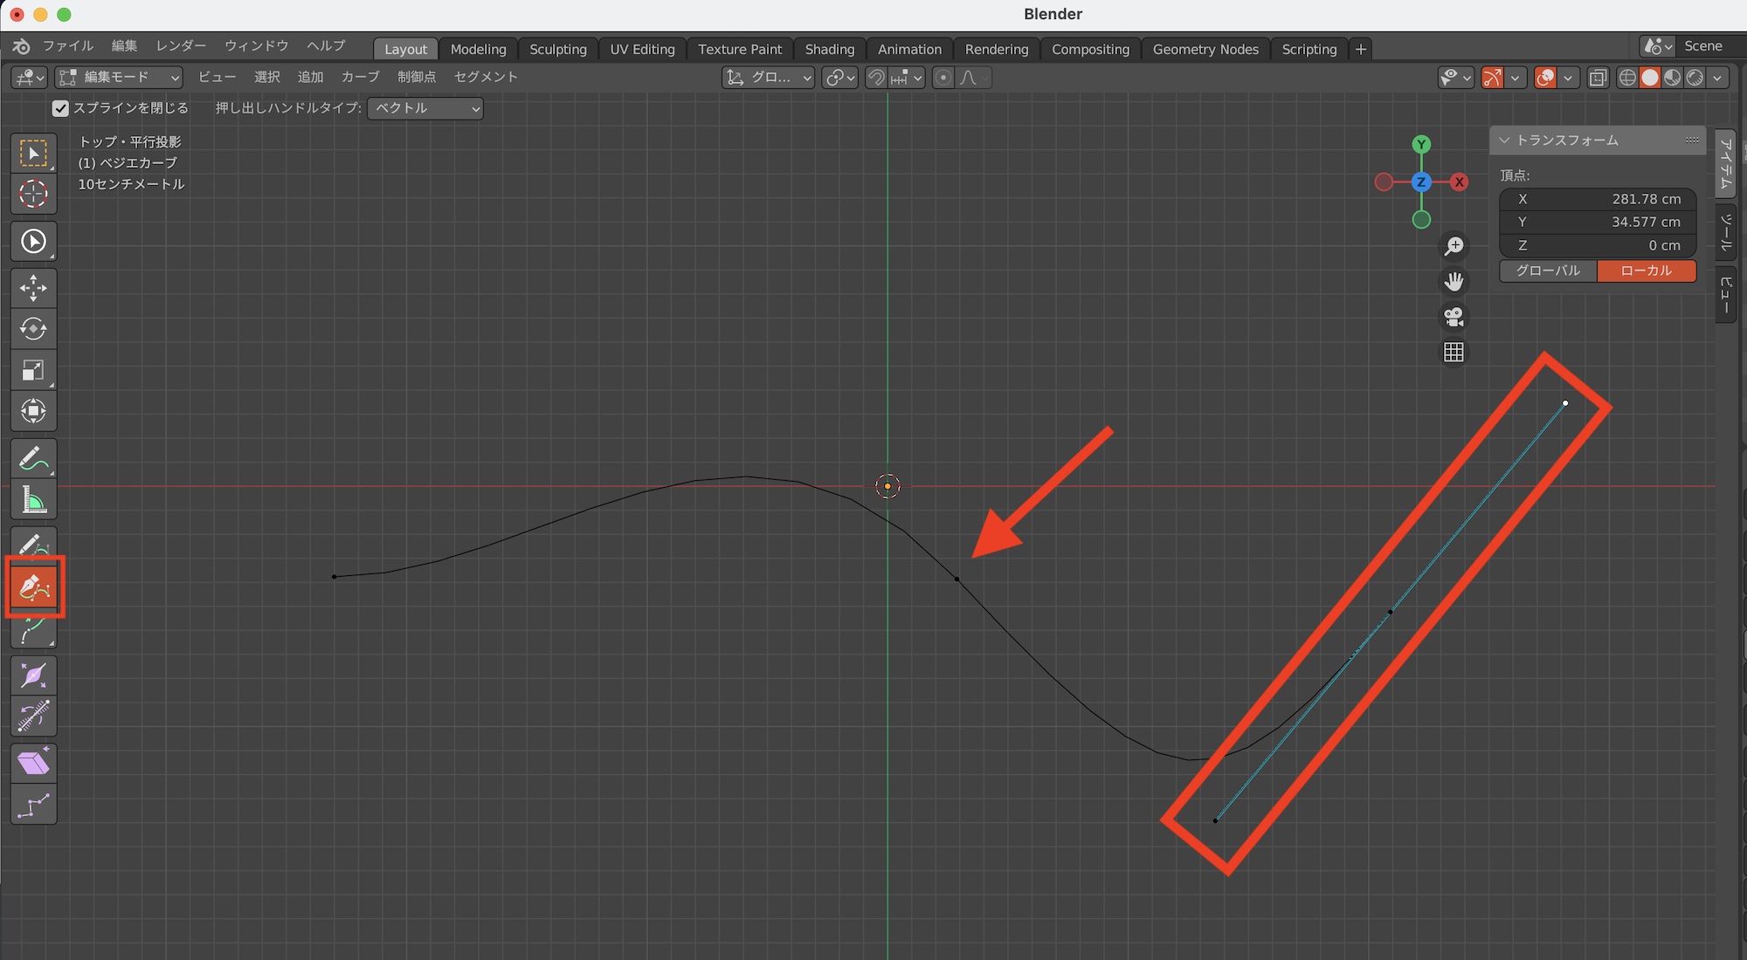Viewport: 1747px width, 960px height.
Task: Switch transform to グローバル
Action: coord(1548,271)
